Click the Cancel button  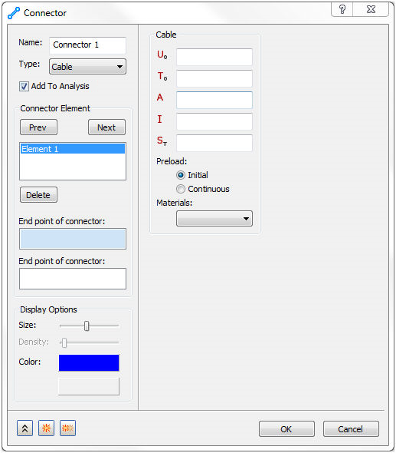351,429
